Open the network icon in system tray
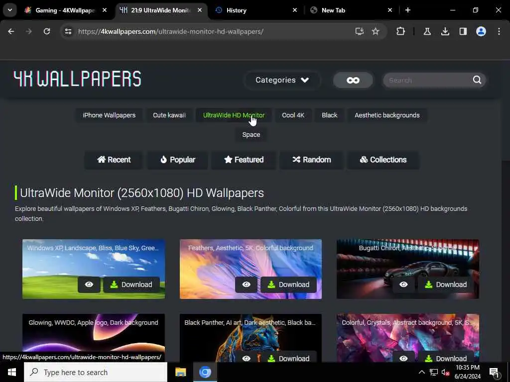Image resolution: width=510 pixels, height=382 pixels. click(x=434, y=372)
